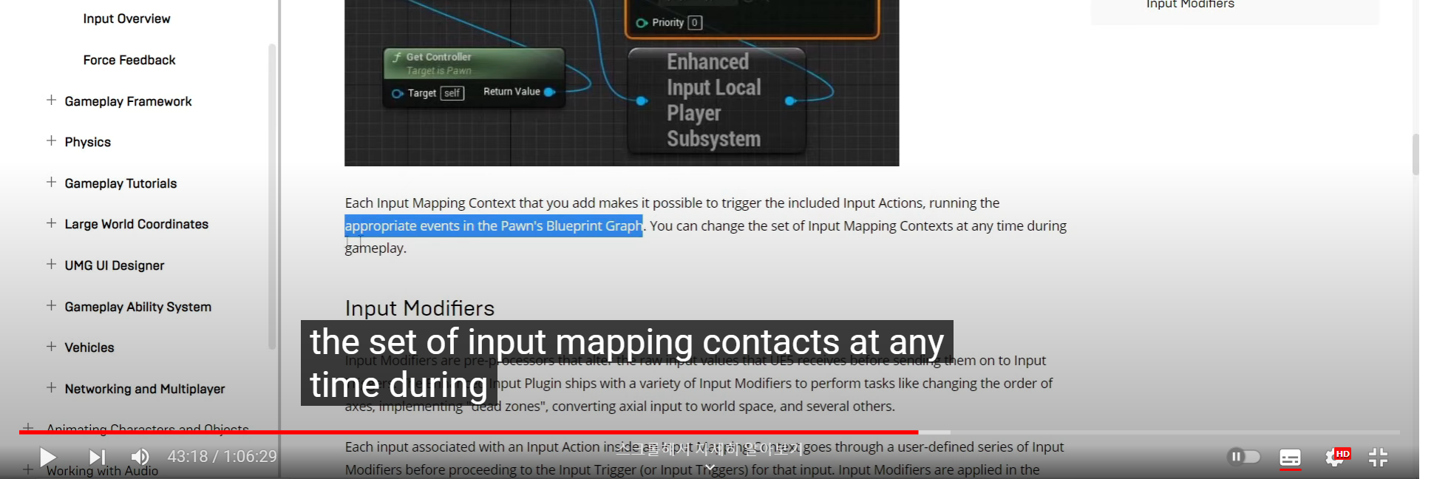Click the Enhanced Input Local Player Subsystem node
1434x479 pixels.
pyautogui.click(x=716, y=101)
